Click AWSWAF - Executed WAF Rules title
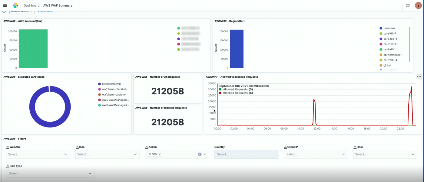The height and width of the screenshot is (182, 424). pyautogui.click(x=24, y=77)
